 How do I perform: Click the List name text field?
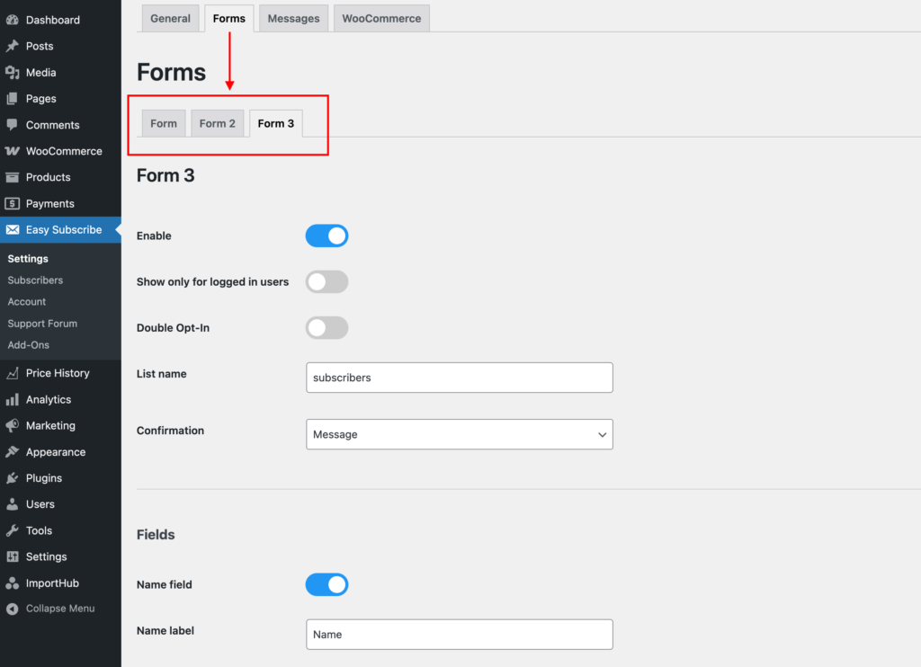point(459,378)
